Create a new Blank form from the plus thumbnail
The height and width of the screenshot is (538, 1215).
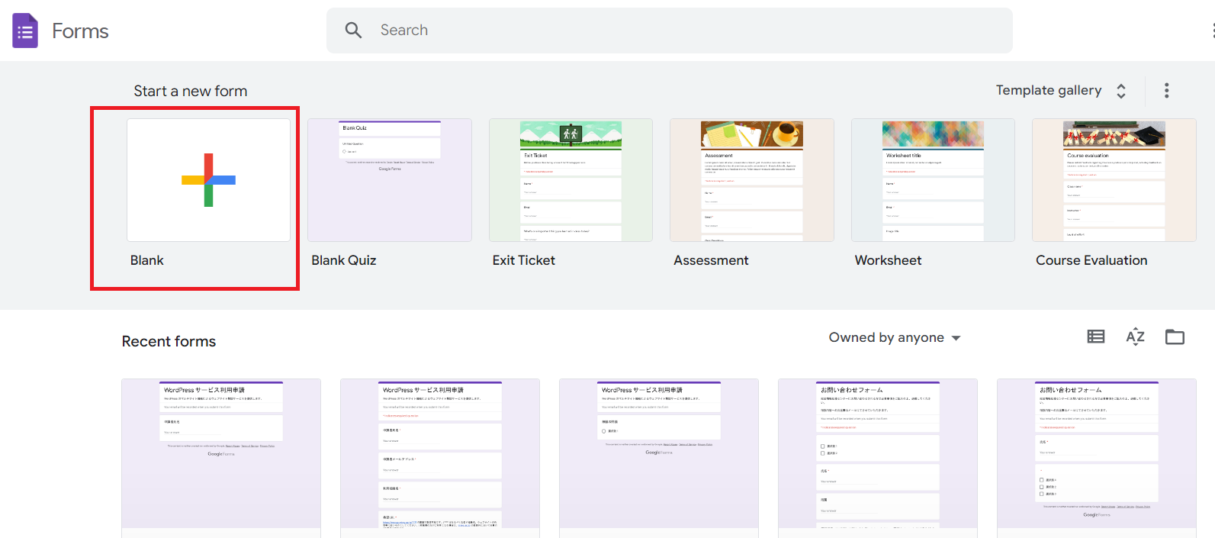click(208, 180)
